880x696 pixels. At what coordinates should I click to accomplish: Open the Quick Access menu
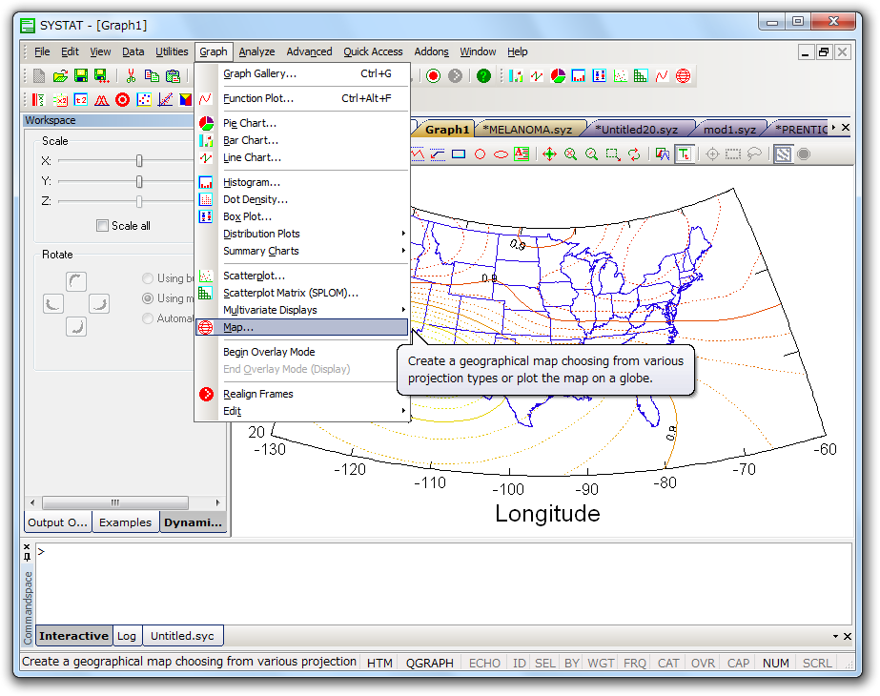[x=373, y=51]
